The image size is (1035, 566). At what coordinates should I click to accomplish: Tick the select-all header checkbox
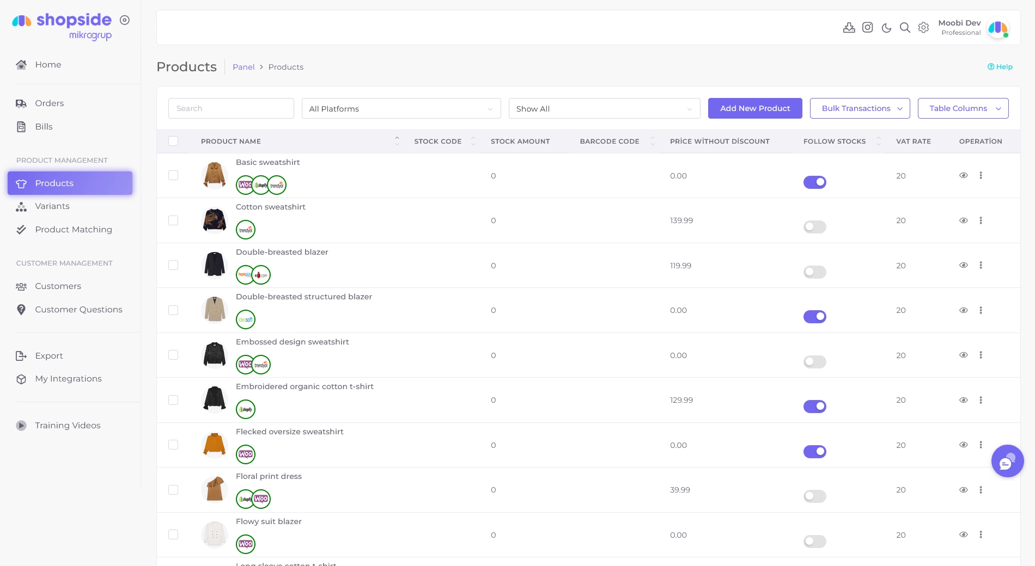click(173, 141)
